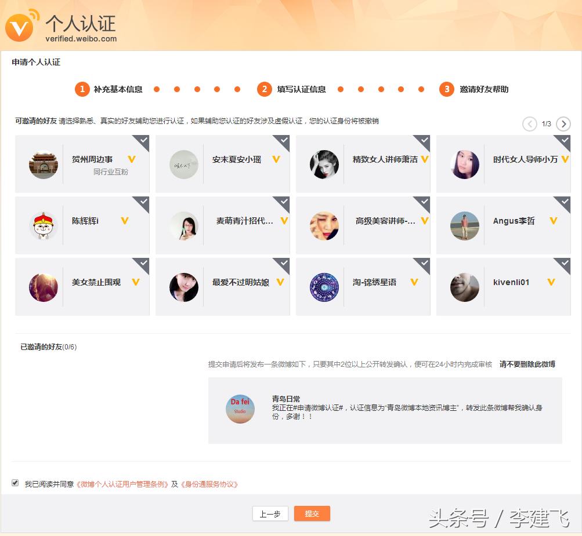The width and height of the screenshot is (582, 536).
Task: Click the V badge next to 最爱不过明姑娘
Action: coord(280,283)
